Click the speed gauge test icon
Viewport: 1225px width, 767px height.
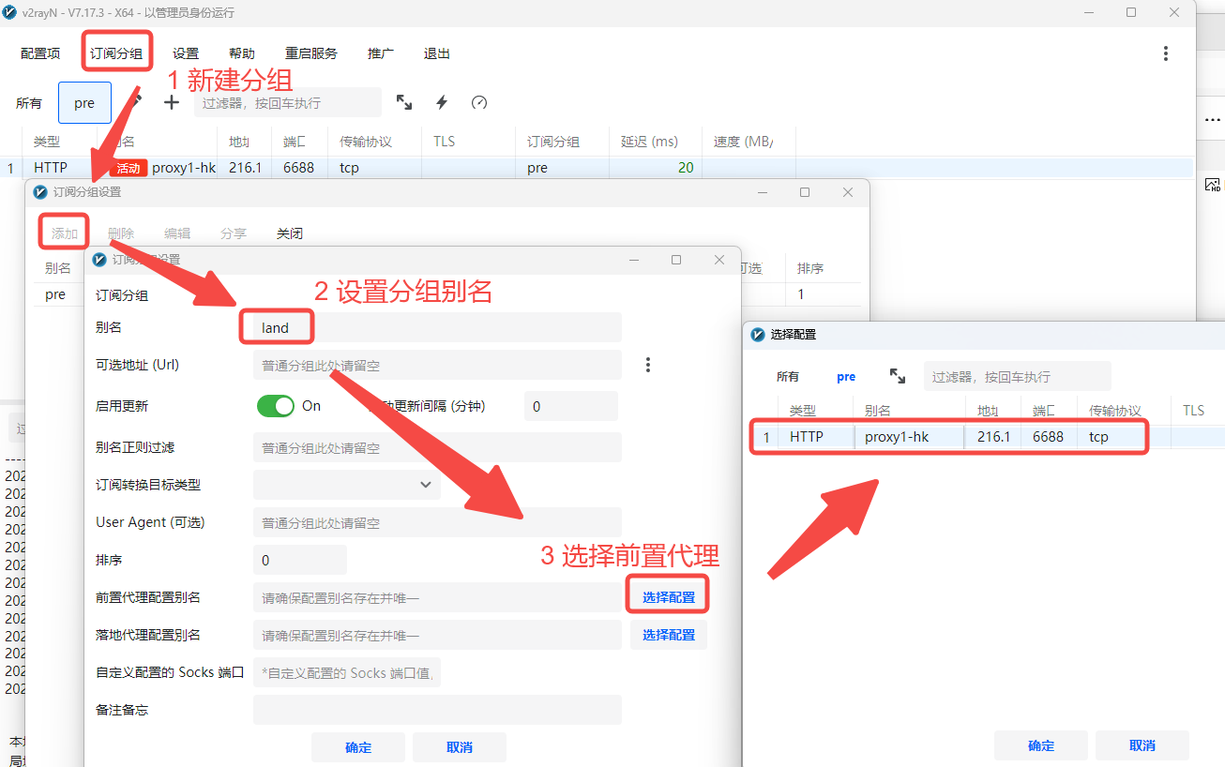click(x=479, y=102)
